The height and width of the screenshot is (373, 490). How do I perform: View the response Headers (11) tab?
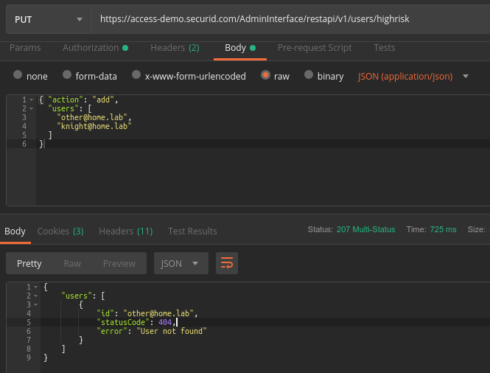pyautogui.click(x=125, y=231)
